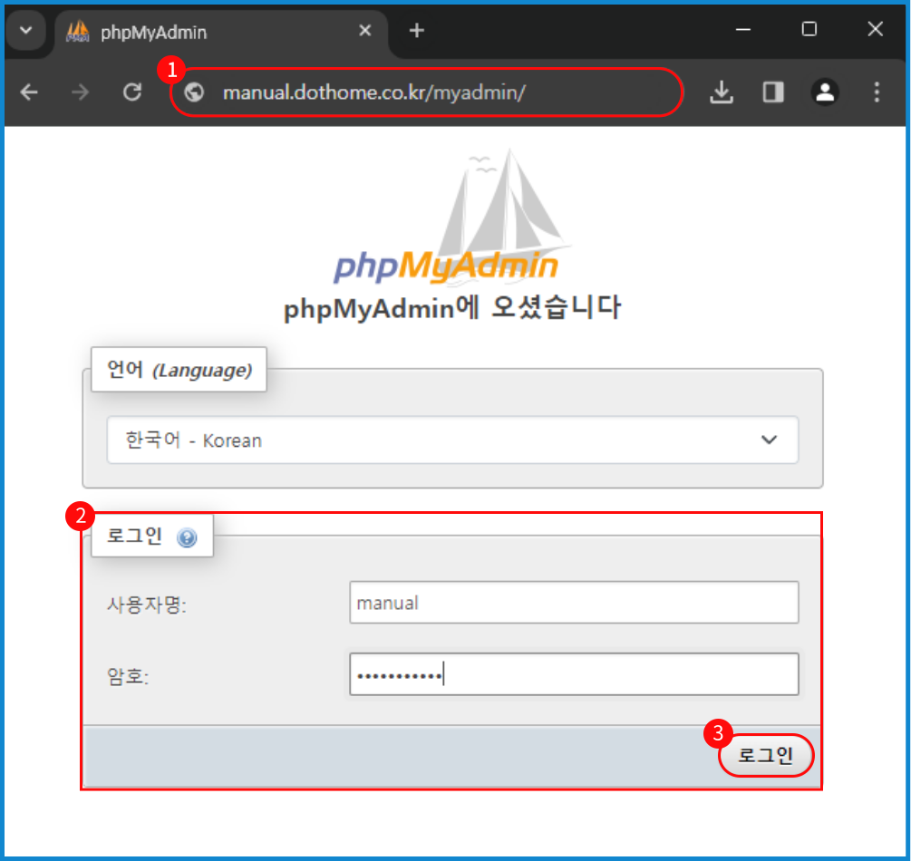Click the browser Forward navigation arrow
911x861 pixels.
tap(81, 92)
